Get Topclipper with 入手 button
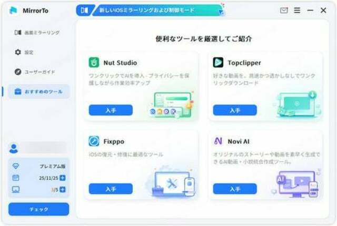337x226 pixels. (235, 110)
